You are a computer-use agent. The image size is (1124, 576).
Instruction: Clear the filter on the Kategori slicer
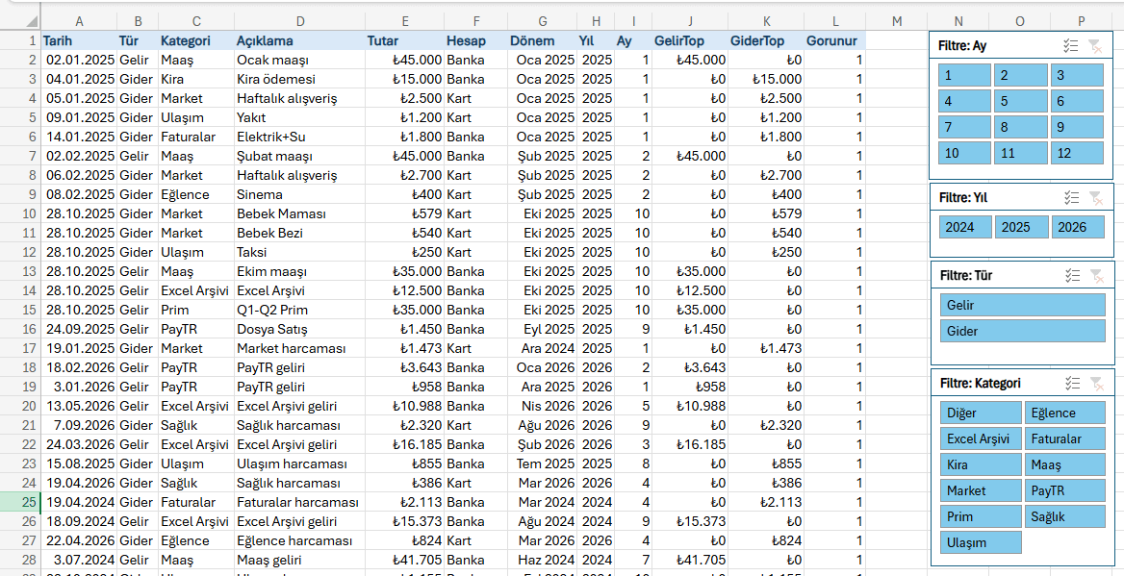click(x=1095, y=383)
